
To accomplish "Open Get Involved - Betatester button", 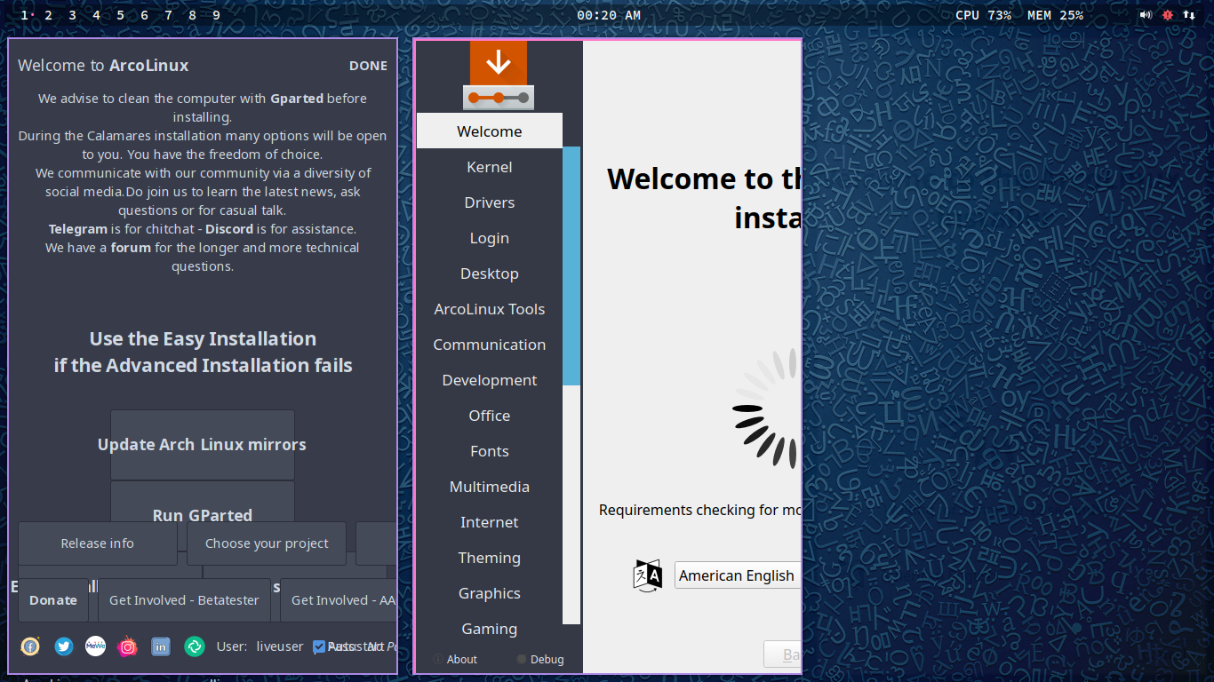I will 184,600.
